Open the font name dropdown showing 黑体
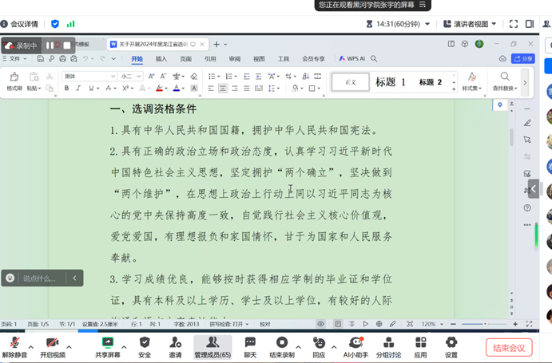Image resolution: width=552 pixels, height=363 pixels. 89,77
